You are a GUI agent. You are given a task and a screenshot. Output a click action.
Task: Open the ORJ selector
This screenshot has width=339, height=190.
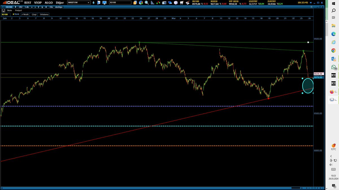(x=21, y=7)
